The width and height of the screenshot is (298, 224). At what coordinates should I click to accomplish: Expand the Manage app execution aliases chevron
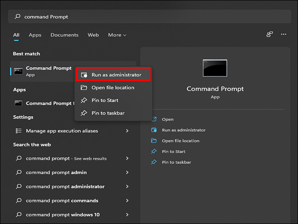(x=127, y=131)
